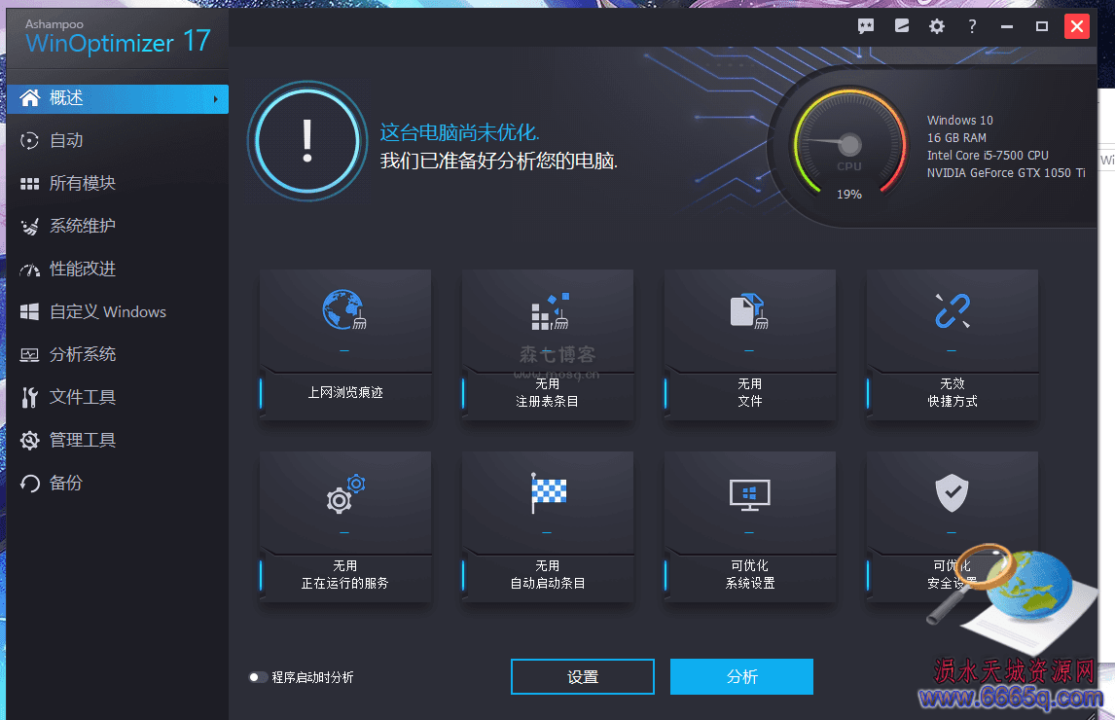
Task: Expand the 概述 menu arrow
Action: 215,99
